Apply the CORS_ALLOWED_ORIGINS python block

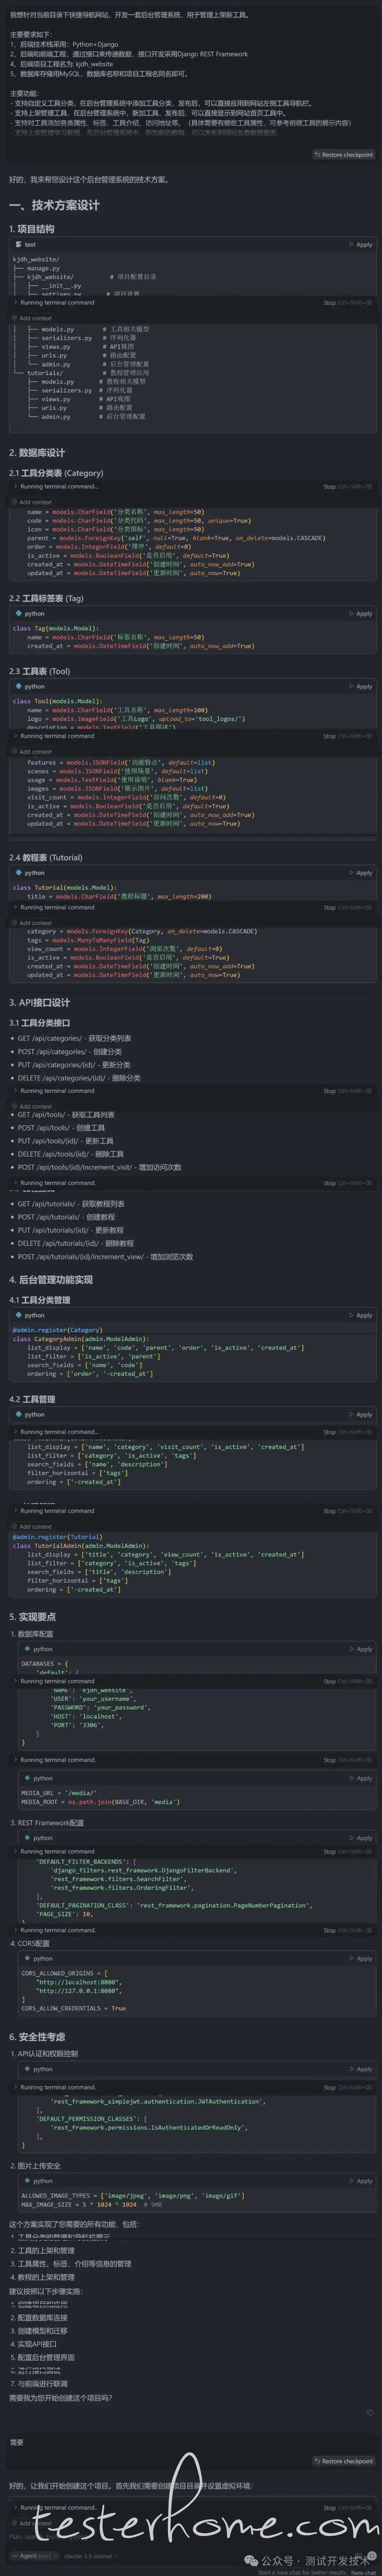(x=361, y=1959)
